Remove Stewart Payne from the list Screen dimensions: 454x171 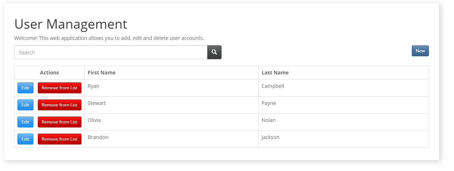pyautogui.click(x=60, y=105)
